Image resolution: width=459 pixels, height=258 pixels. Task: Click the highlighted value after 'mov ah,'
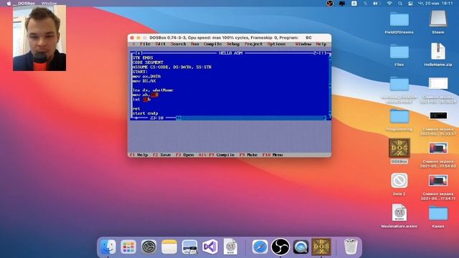coord(155,95)
